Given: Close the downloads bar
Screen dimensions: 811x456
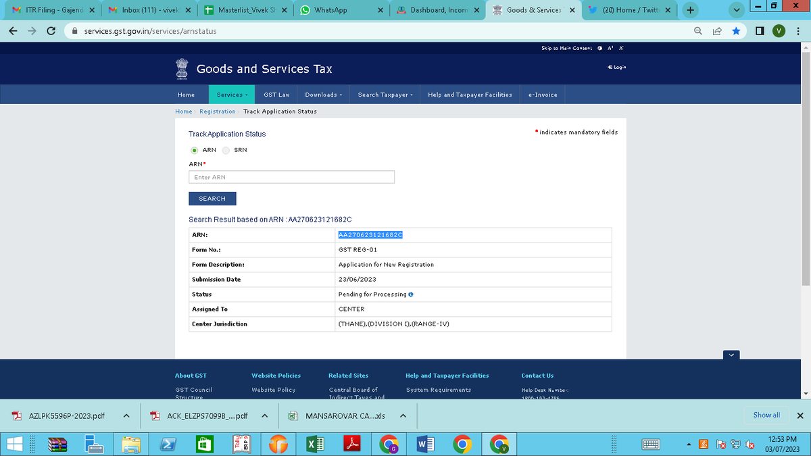Looking at the screenshot, I should click(800, 415).
